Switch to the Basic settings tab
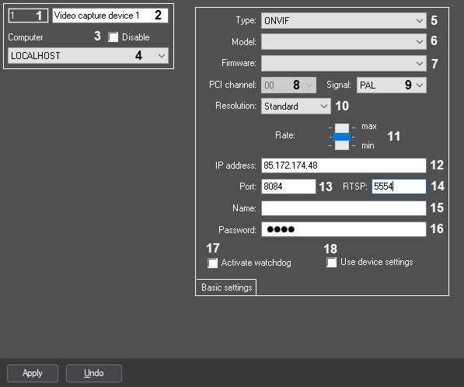Viewport: 464px width, 387px height. click(x=226, y=288)
